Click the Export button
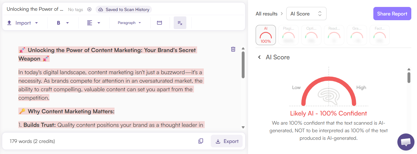Screen dimensions: 417x154 pos(227,141)
